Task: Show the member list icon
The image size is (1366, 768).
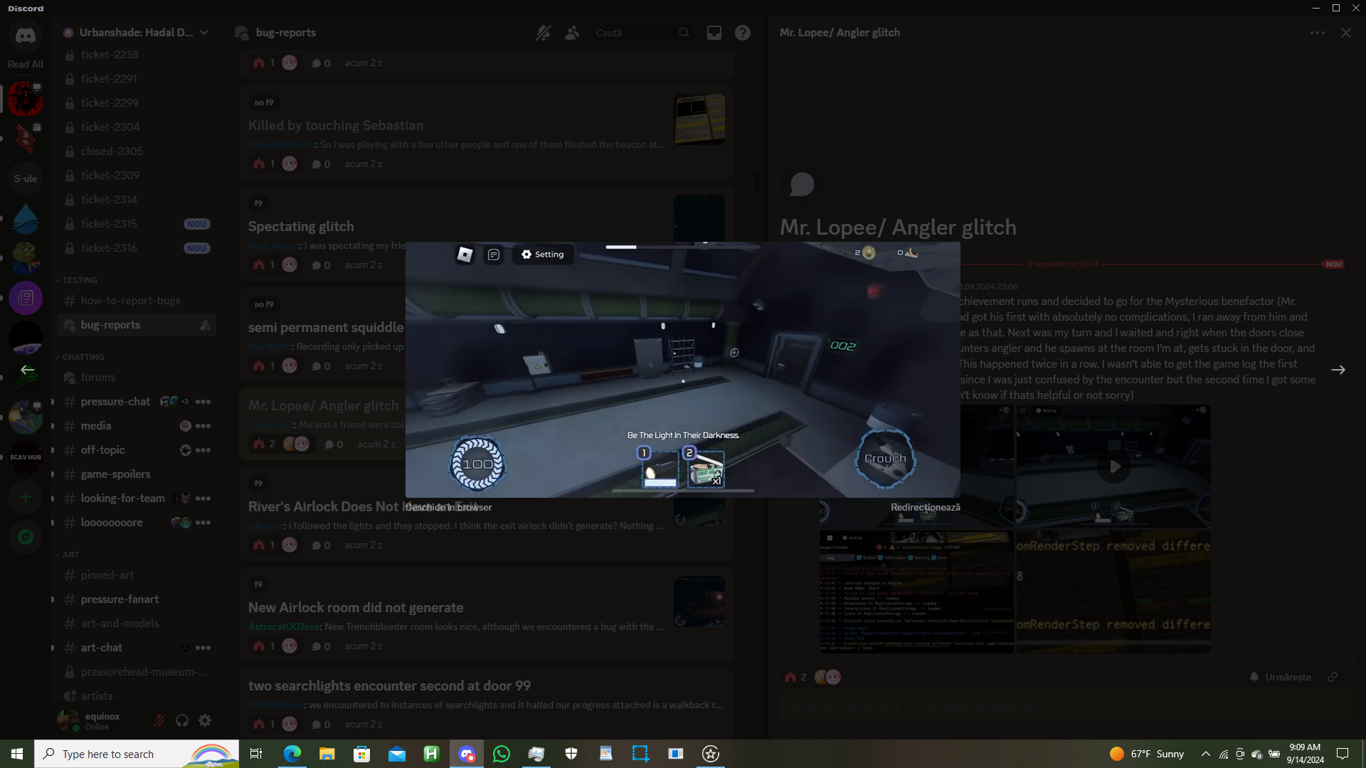Action: click(572, 33)
